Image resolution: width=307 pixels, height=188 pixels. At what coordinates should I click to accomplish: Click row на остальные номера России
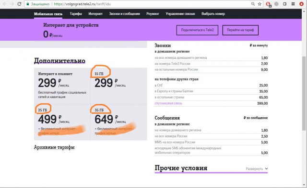click(x=211, y=69)
